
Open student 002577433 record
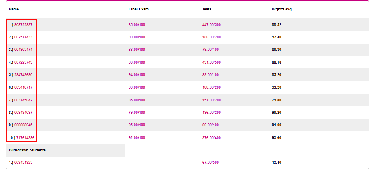point(23,37)
